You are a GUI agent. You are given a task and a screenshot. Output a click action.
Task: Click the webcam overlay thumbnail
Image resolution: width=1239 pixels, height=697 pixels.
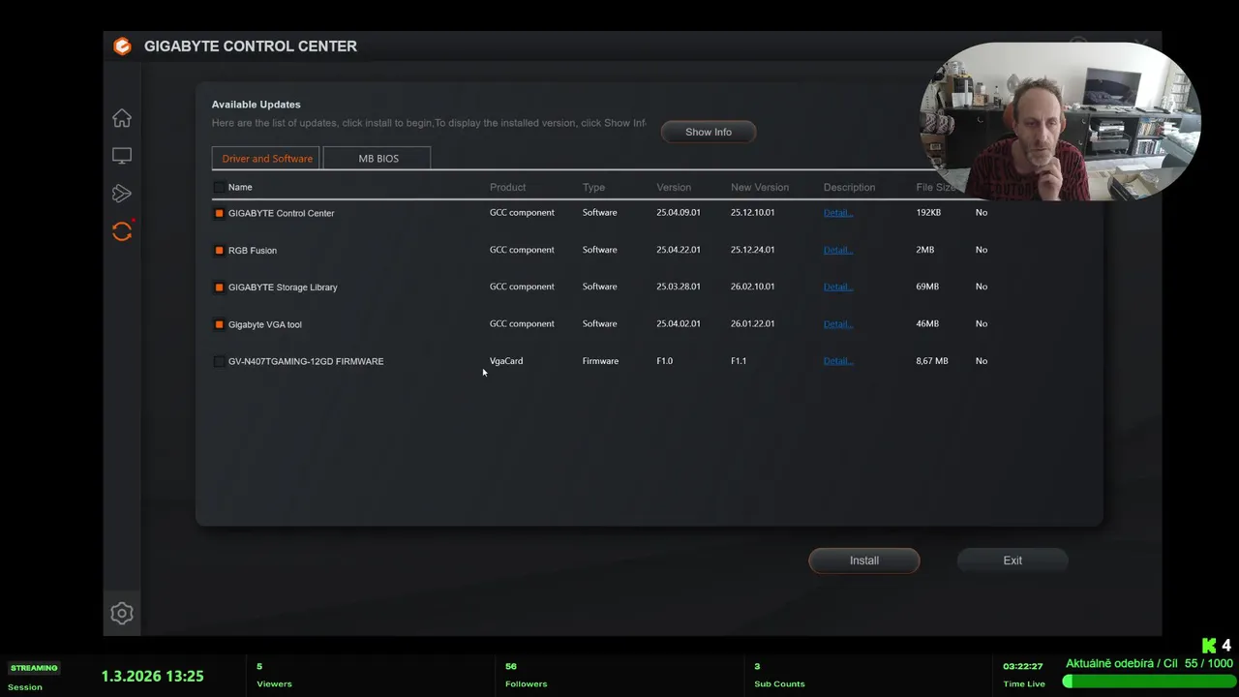(1060, 121)
